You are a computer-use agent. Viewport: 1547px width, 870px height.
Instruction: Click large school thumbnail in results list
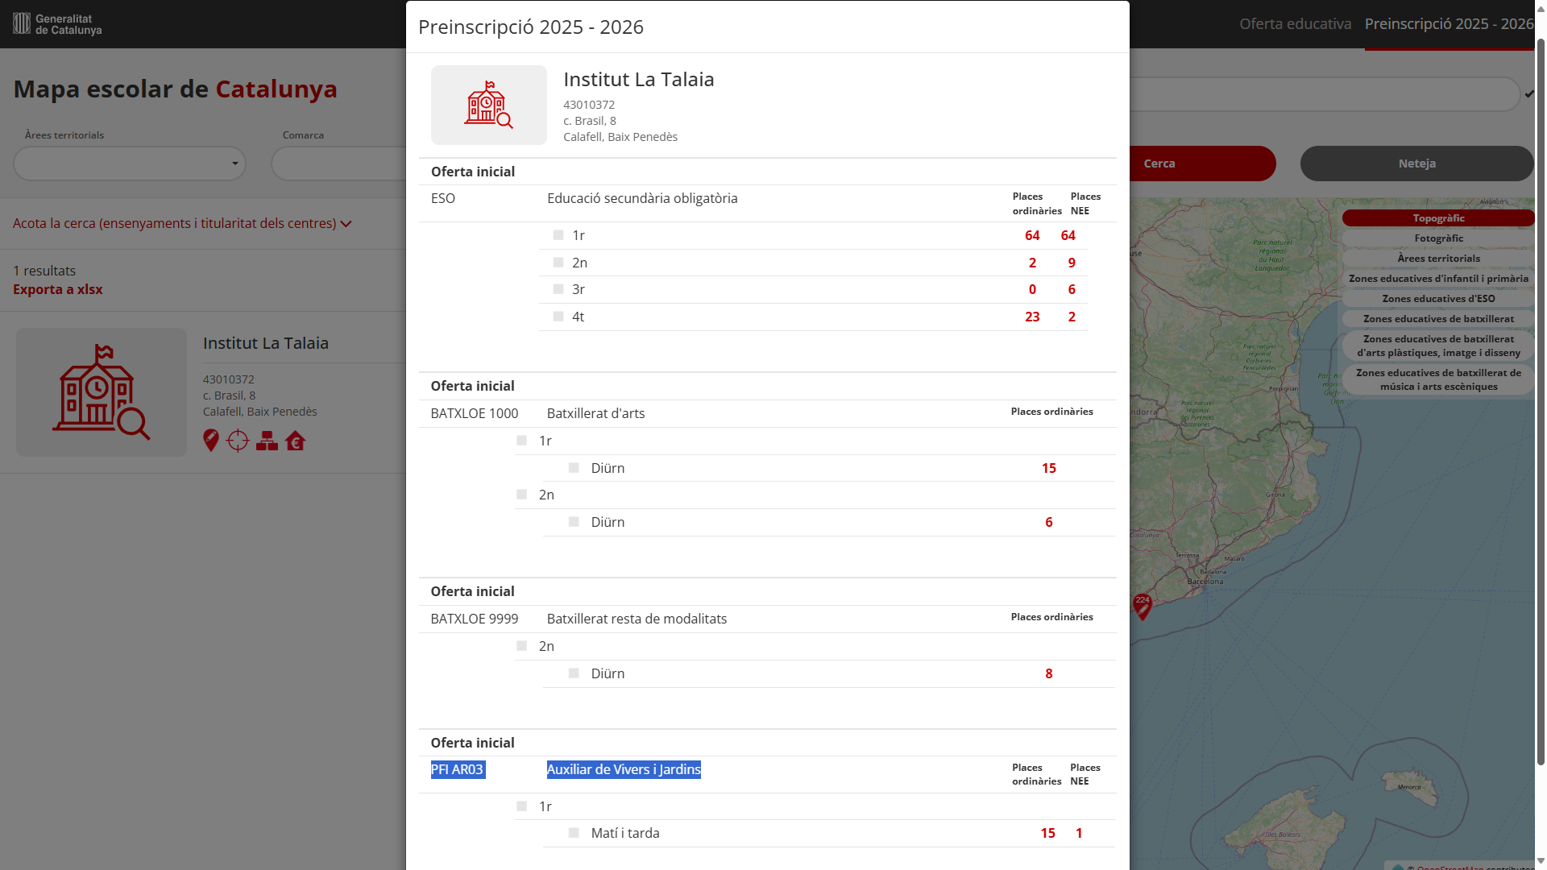coord(102,392)
